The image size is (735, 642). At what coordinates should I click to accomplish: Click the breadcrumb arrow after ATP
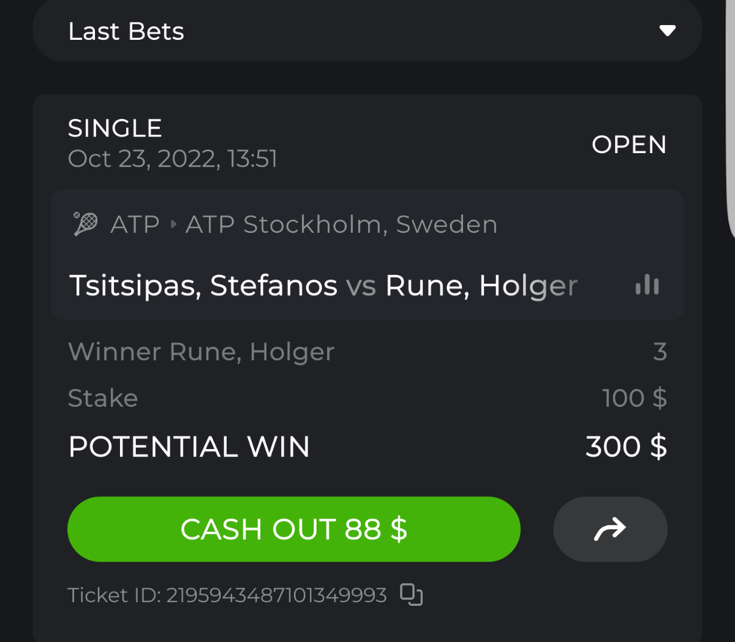173,225
